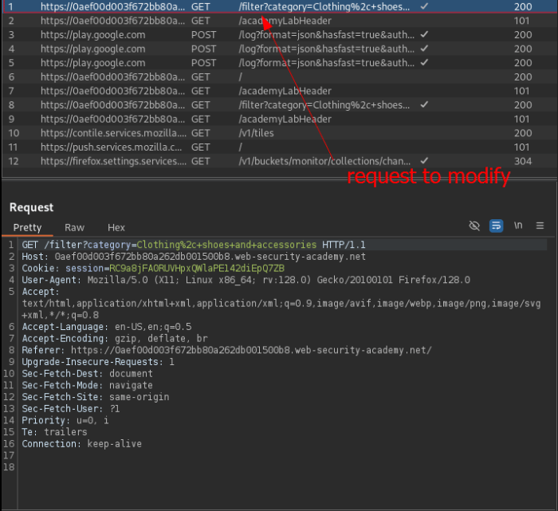Image resolution: width=558 pixels, height=511 pixels.
Task: Click the params checkmark in row 5
Action: (x=424, y=62)
